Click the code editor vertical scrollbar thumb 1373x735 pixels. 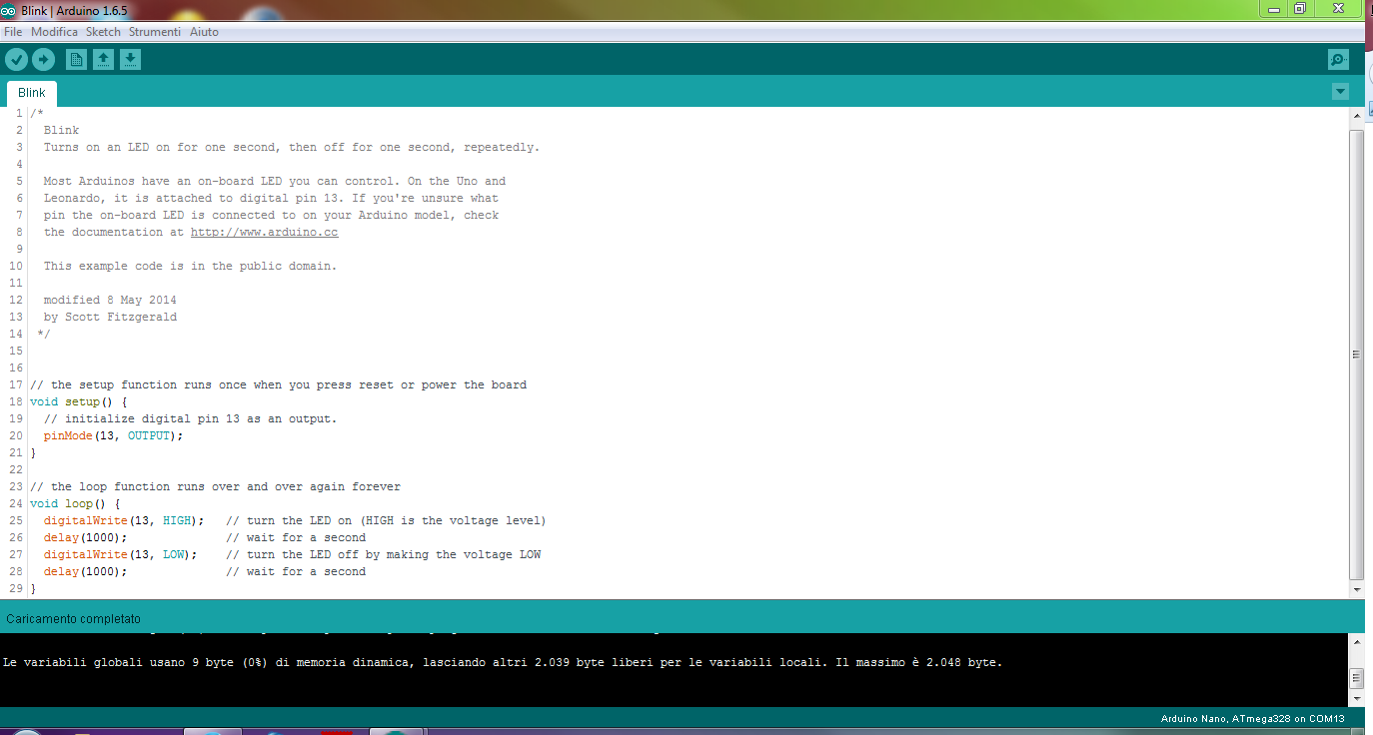[1356, 355]
